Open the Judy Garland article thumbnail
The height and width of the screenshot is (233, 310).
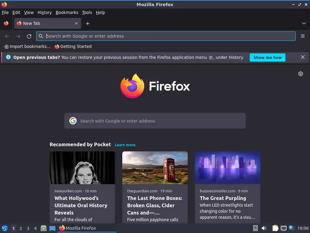pos(82,168)
